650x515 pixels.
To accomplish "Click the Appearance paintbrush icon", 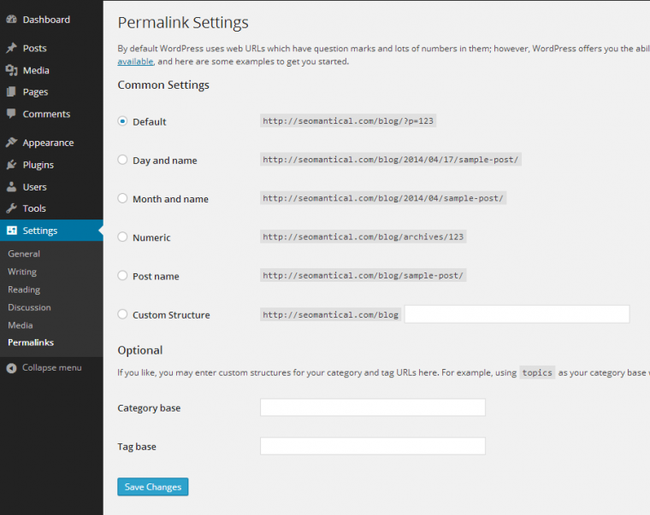I will coord(12,143).
